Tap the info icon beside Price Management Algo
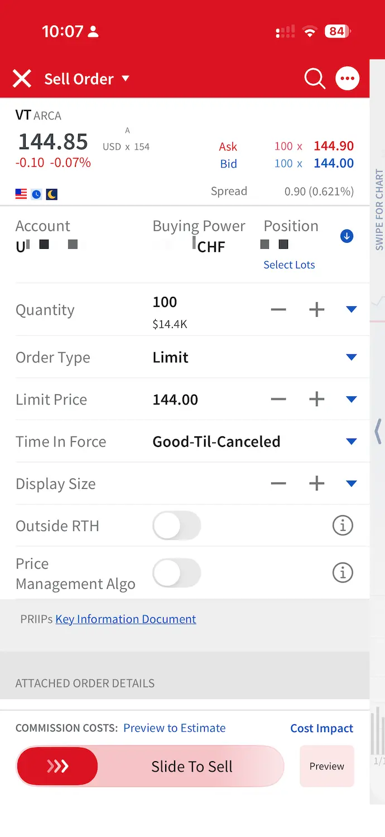The height and width of the screenshot is (837, 385). pyautogui.click(x=343, y=573)
